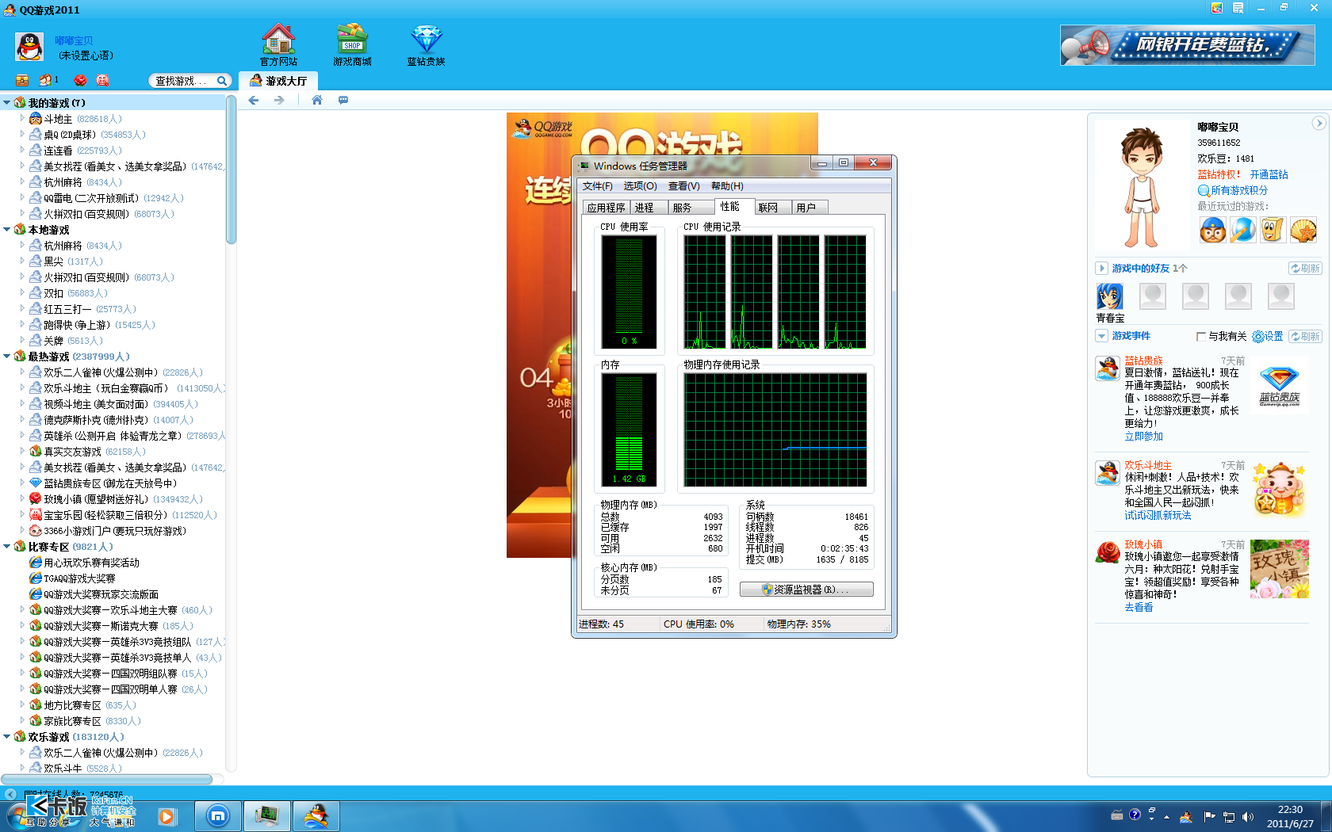1332x832 pixels.
Task: Open the seashell recent game icon
Action: 1303,230
